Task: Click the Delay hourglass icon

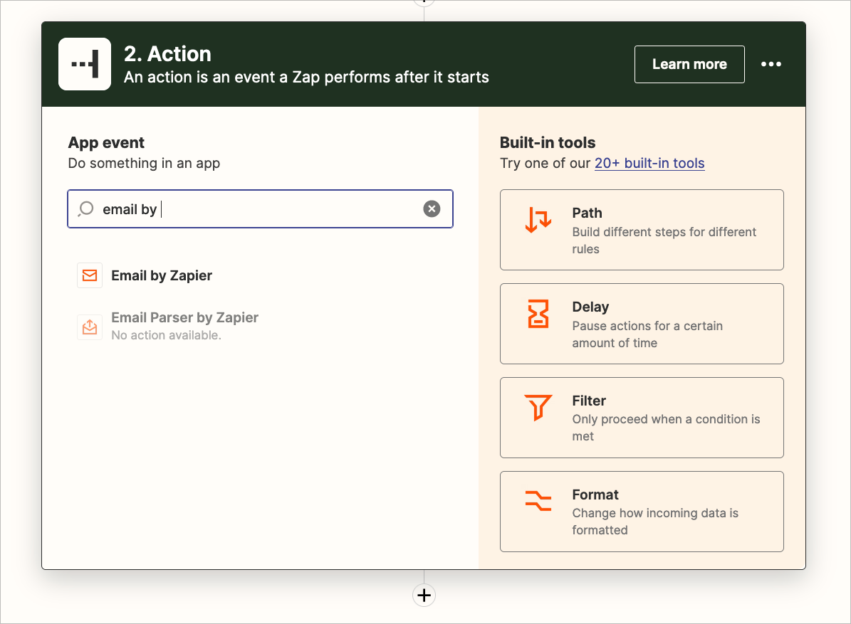Action: [x=539, y=314]
